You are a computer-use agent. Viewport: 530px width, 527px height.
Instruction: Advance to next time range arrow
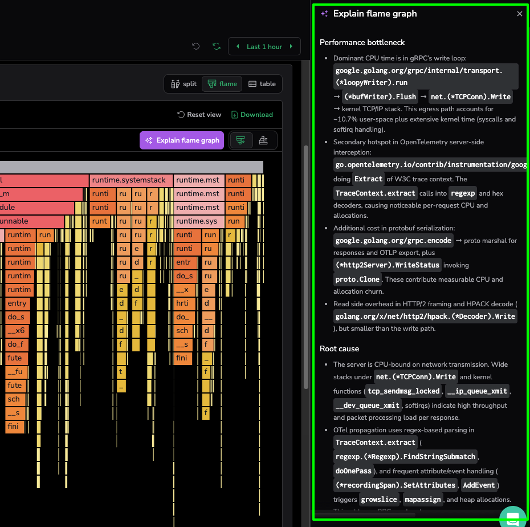point(292,47)
